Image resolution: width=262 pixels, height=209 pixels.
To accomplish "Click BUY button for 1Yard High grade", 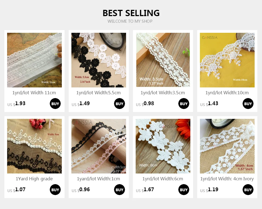I will coord(55,190).
